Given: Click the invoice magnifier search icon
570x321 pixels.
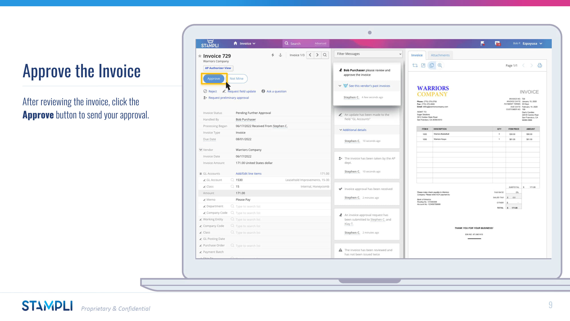Looking at the screenshot, I should tap(325, 55).
